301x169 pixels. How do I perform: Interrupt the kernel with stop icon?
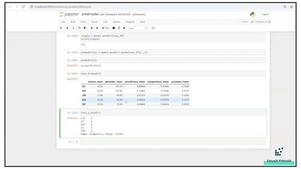pos(114,28)
